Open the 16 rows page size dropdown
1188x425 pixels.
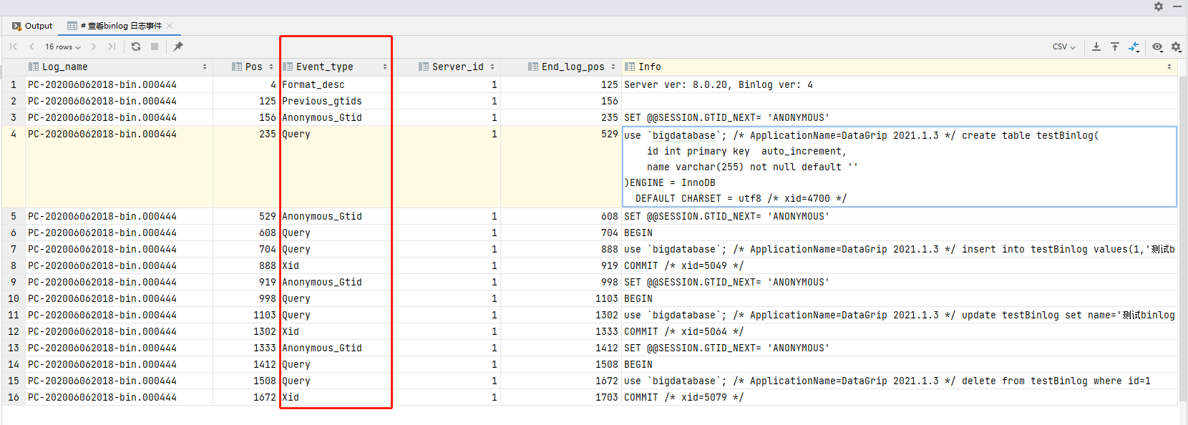pos(63,47)
